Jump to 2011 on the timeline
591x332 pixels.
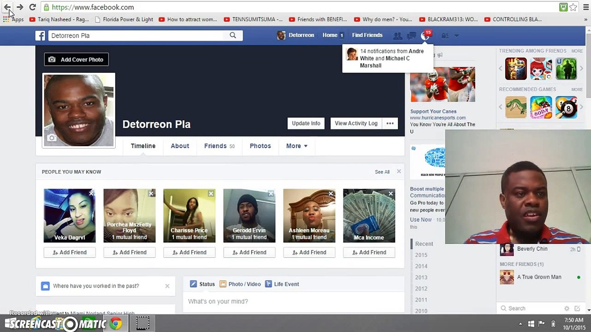click(x=421, y=300)
